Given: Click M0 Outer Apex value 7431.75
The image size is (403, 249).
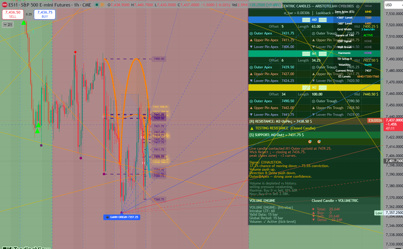Looking at the screenshot, I should click(x=288, y=33).
